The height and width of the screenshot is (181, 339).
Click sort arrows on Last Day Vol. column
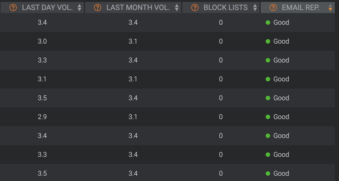[x=79, y=7]
